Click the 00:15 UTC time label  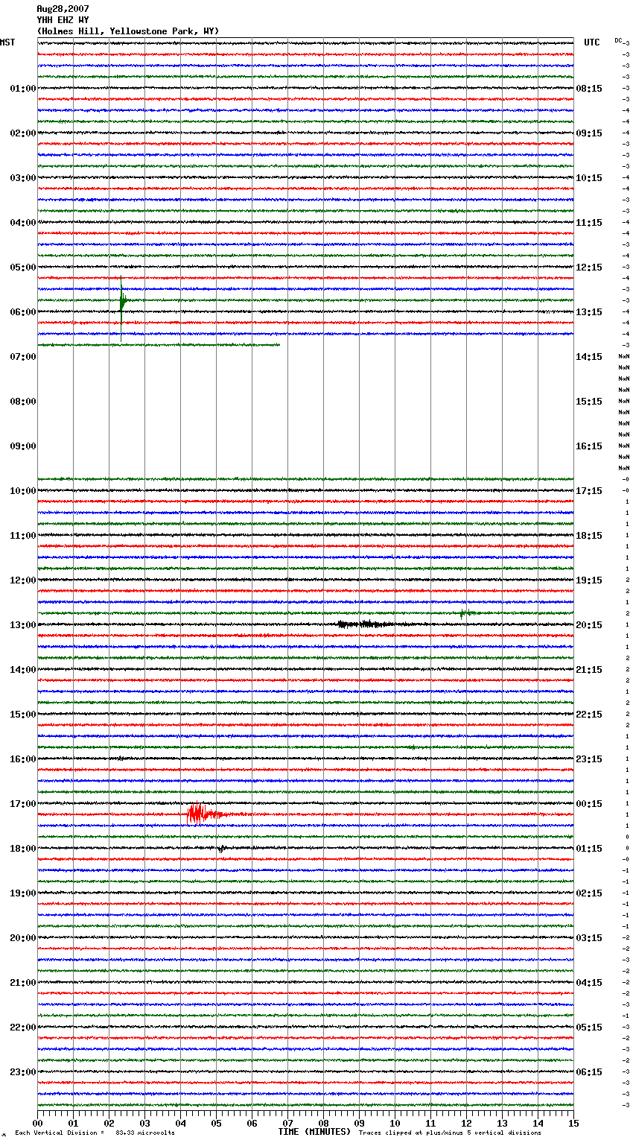point(589,804)
